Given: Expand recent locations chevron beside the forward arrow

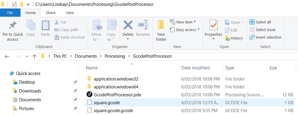Looking at the screenshot, I should (27, 56).
